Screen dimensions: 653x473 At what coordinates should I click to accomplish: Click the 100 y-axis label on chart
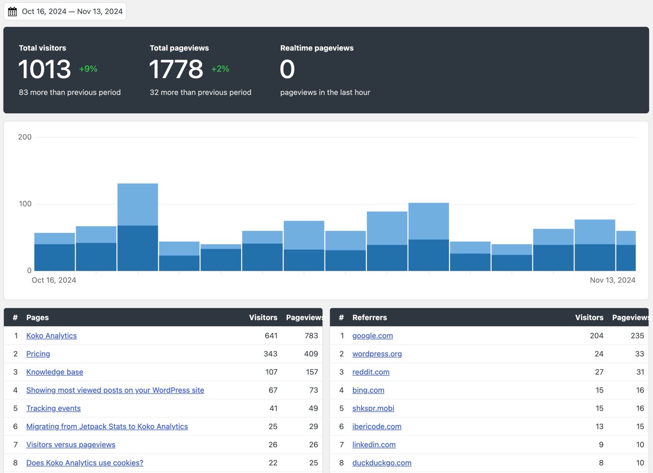point(25,204)
